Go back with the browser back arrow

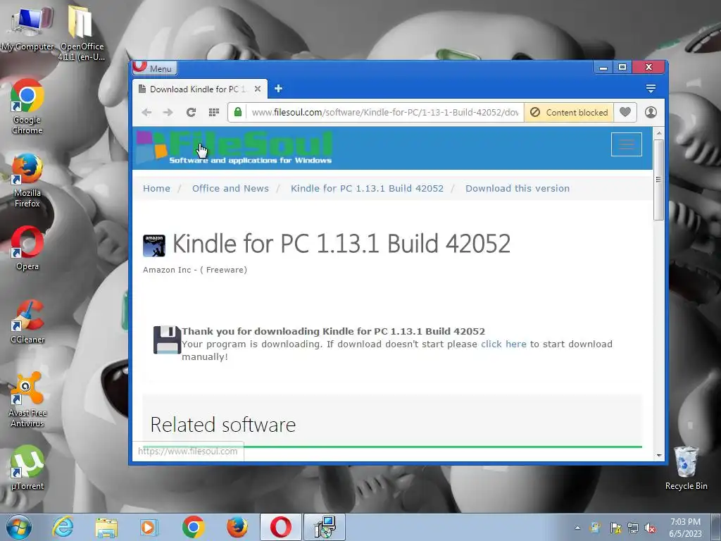tap(146, 112)
